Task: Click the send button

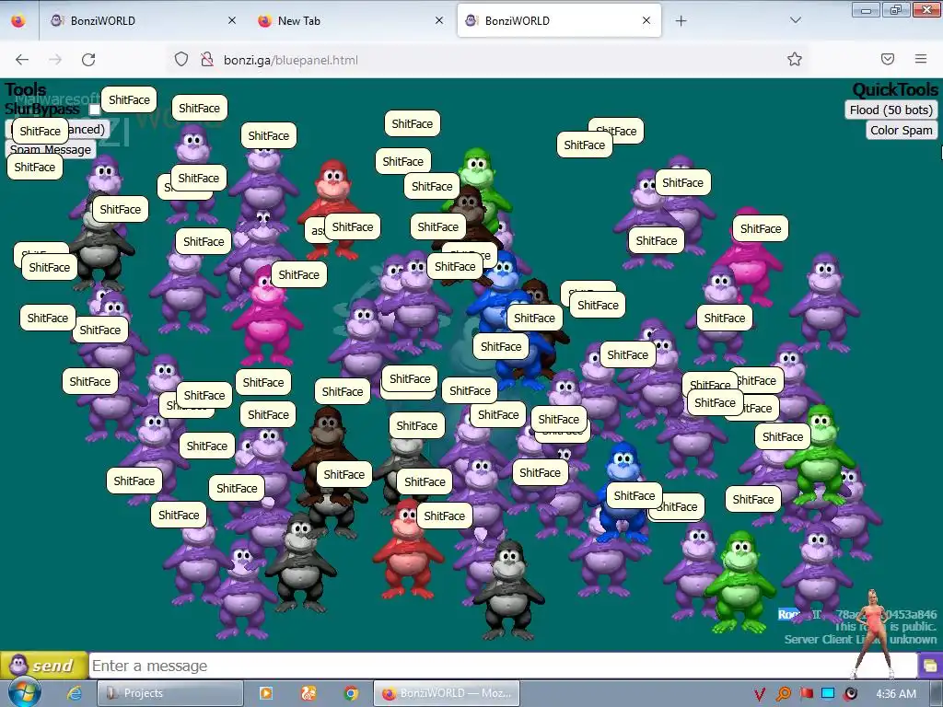Action: [x=44, y=666]
